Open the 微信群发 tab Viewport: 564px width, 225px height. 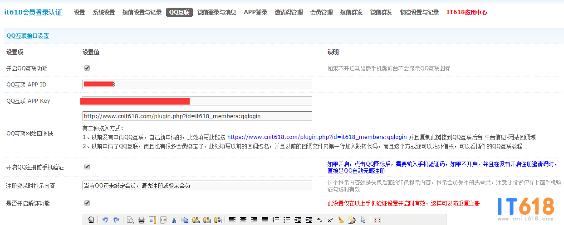click(381, 13)
